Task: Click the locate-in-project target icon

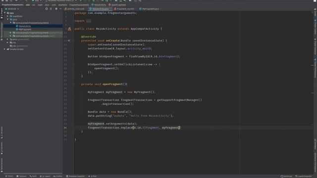Action: click(47, 9)
